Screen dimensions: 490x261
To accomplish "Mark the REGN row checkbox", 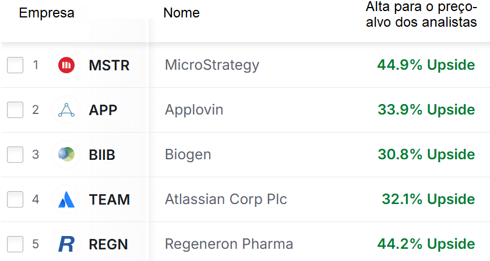I will click(x=15, y=244).
